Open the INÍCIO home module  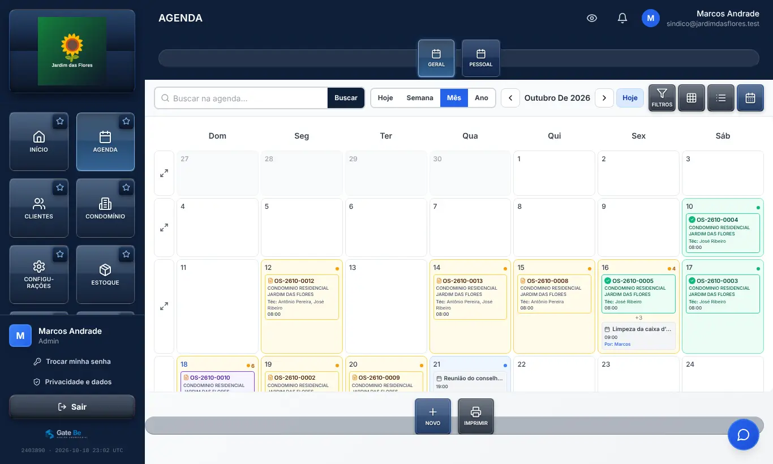pyautogui.click(x=39, y=141)
